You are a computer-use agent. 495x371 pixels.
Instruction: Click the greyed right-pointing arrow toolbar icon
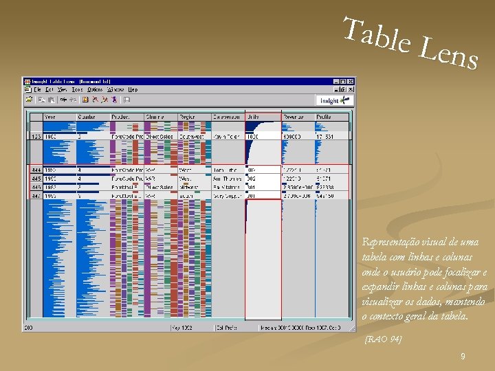tap(73, 100)
